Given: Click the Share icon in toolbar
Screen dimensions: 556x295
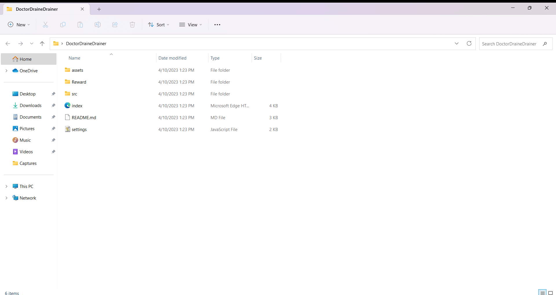Looking at the screenshot, I should [115, 25].
